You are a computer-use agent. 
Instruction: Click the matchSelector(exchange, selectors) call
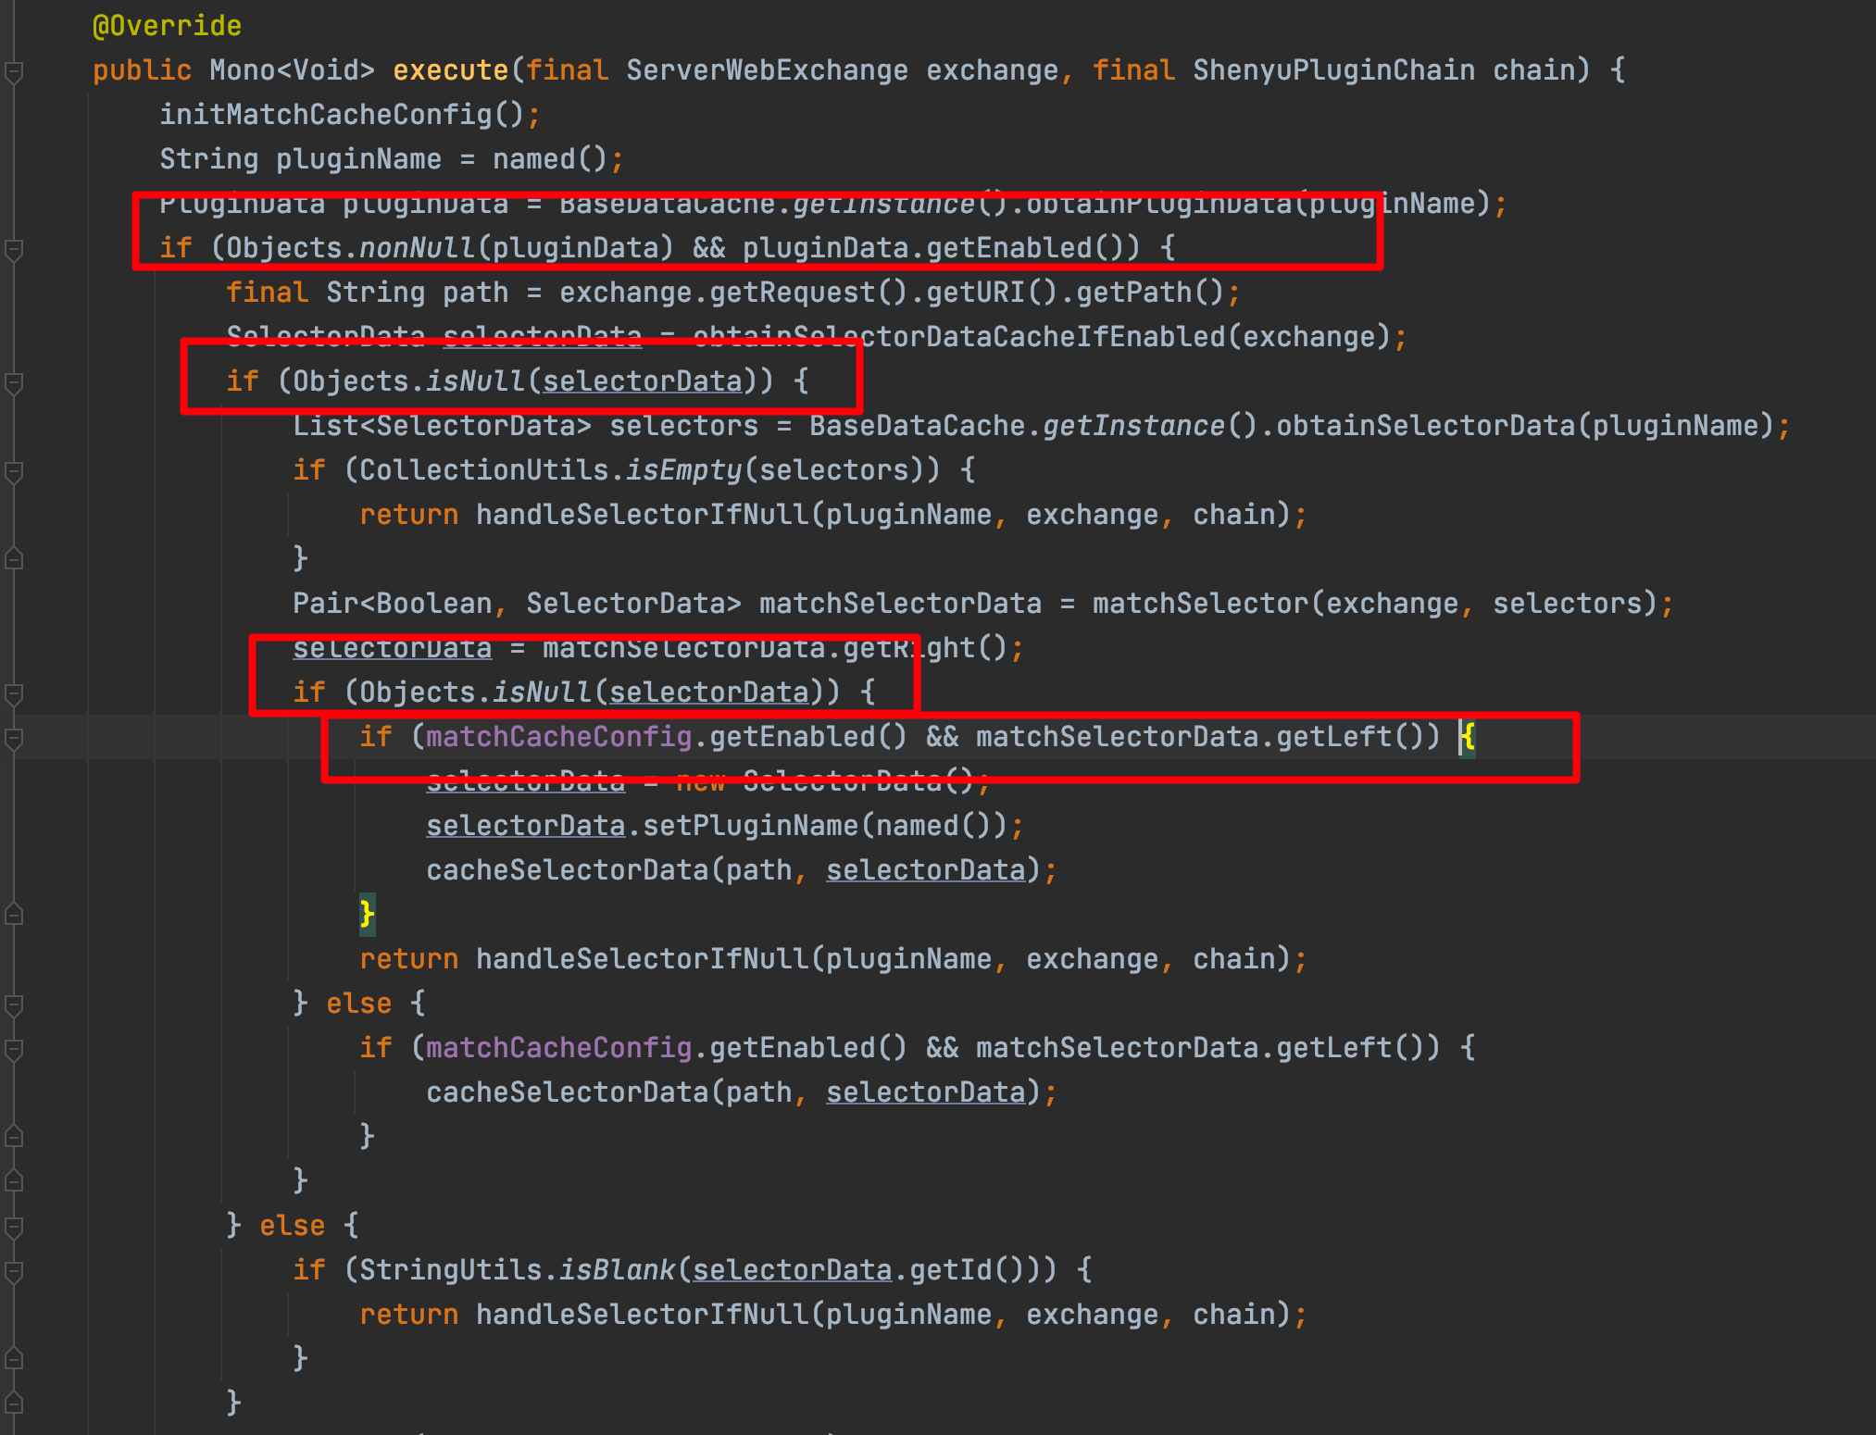pos(1200,604)
